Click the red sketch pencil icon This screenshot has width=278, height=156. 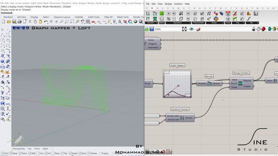(x=199, y=29)
